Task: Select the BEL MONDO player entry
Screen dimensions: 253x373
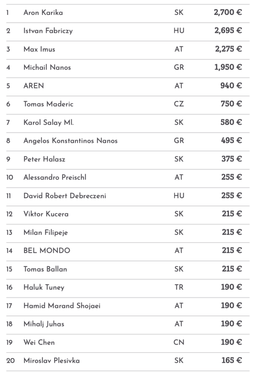Action: coord(47,251)
